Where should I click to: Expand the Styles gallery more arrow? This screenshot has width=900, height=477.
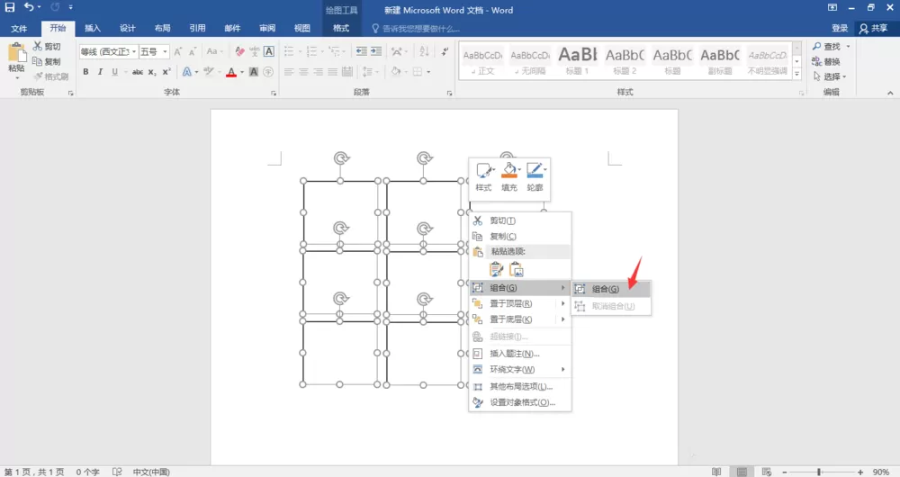[796, 74]
